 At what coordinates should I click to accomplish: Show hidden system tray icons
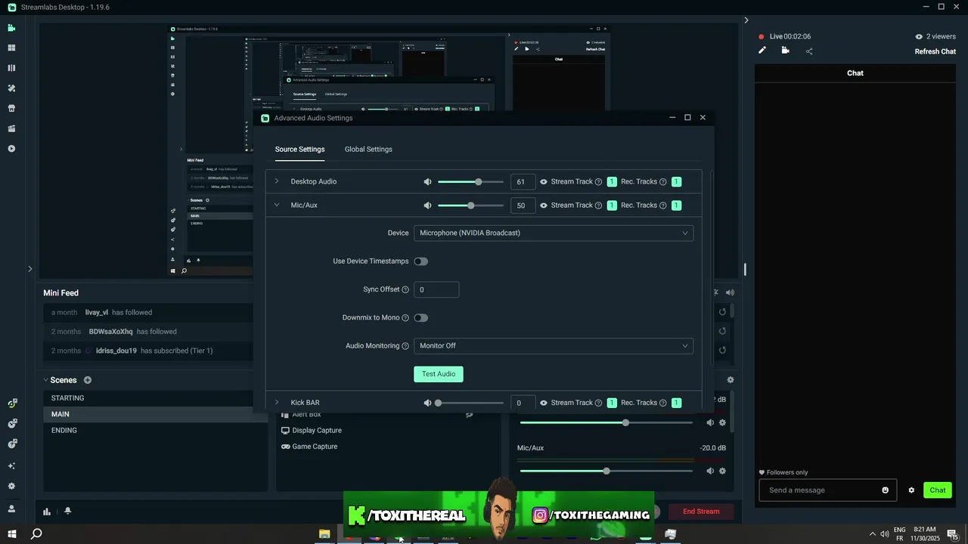click(x=872, y=534)
